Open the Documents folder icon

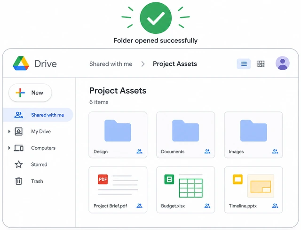pyautogui.click(x=185, y=131)
